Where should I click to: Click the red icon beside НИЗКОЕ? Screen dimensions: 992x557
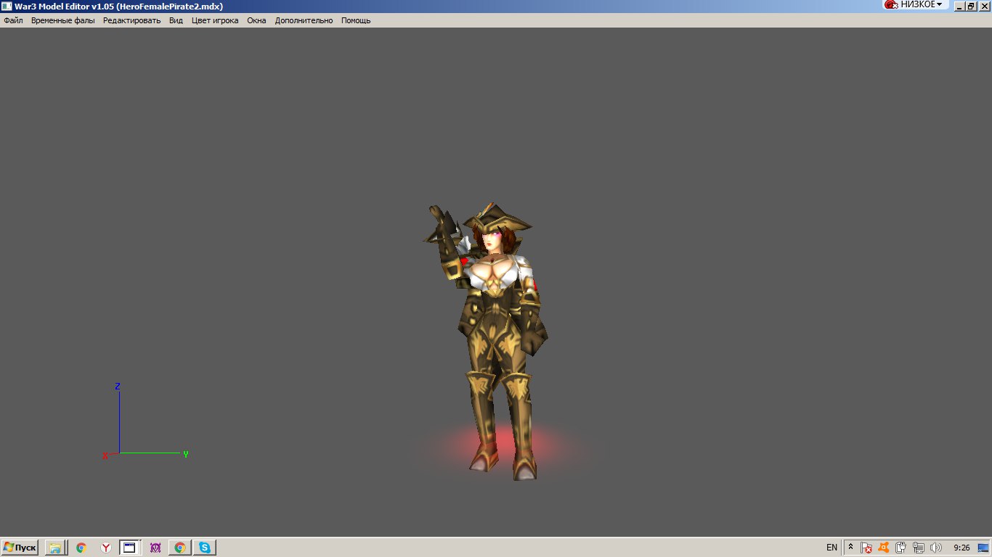891,4
